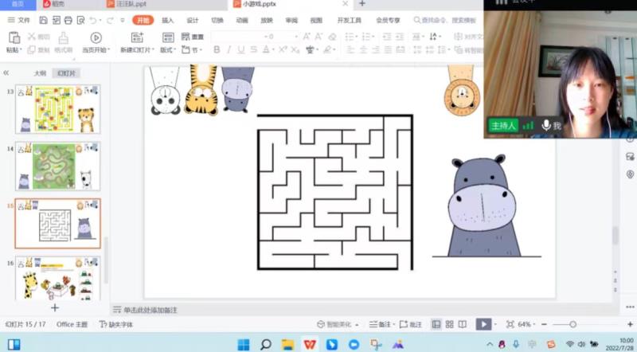This screenshot has width=637, height=352.
Task: Open Windows Start menu
Action: click(x=244, y=345)
